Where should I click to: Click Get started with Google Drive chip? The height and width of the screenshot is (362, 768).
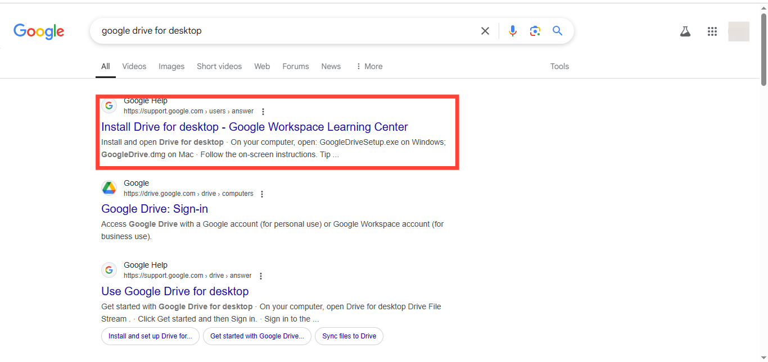(x=257, y=336)
